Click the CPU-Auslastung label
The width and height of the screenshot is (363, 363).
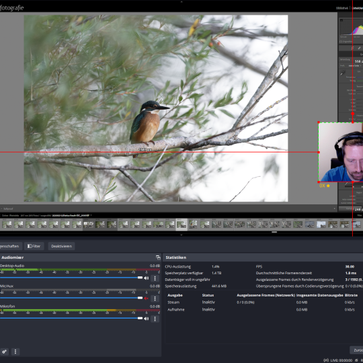[x=177, y=267]
